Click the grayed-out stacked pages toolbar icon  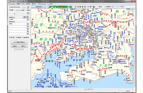88,7
